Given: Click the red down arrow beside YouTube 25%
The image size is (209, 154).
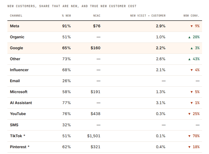Looking at the screenshot, I should pos(189,114).
